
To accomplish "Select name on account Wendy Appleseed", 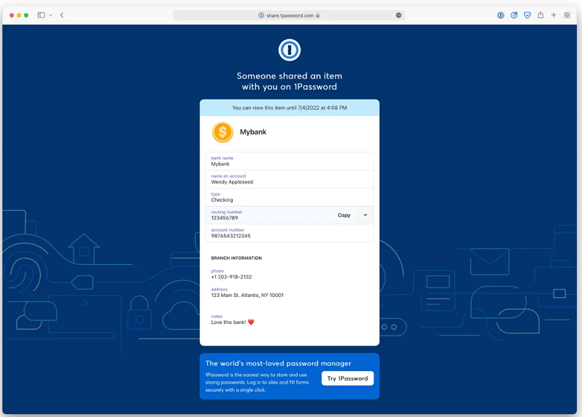I will (x=290, y=179).
